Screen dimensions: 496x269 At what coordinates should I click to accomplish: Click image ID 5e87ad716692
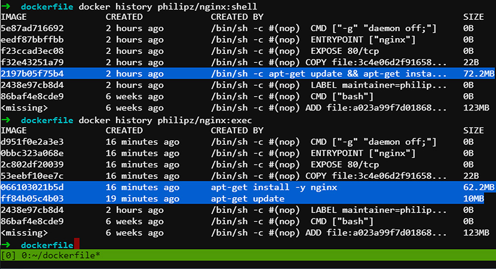point(32,28)
